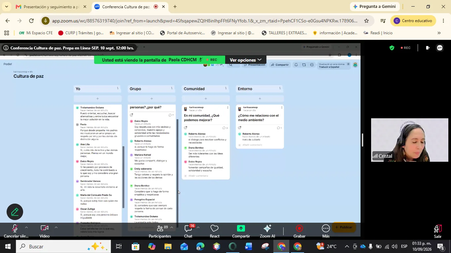
Task: Open new Chrome tab
Action: [175, 7]
